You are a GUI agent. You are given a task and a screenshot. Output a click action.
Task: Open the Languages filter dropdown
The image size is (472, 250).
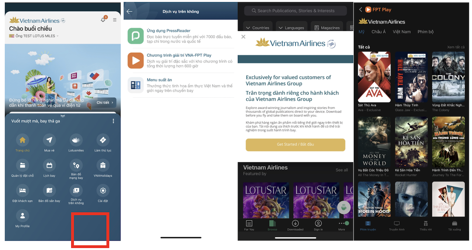coord(291,28)
